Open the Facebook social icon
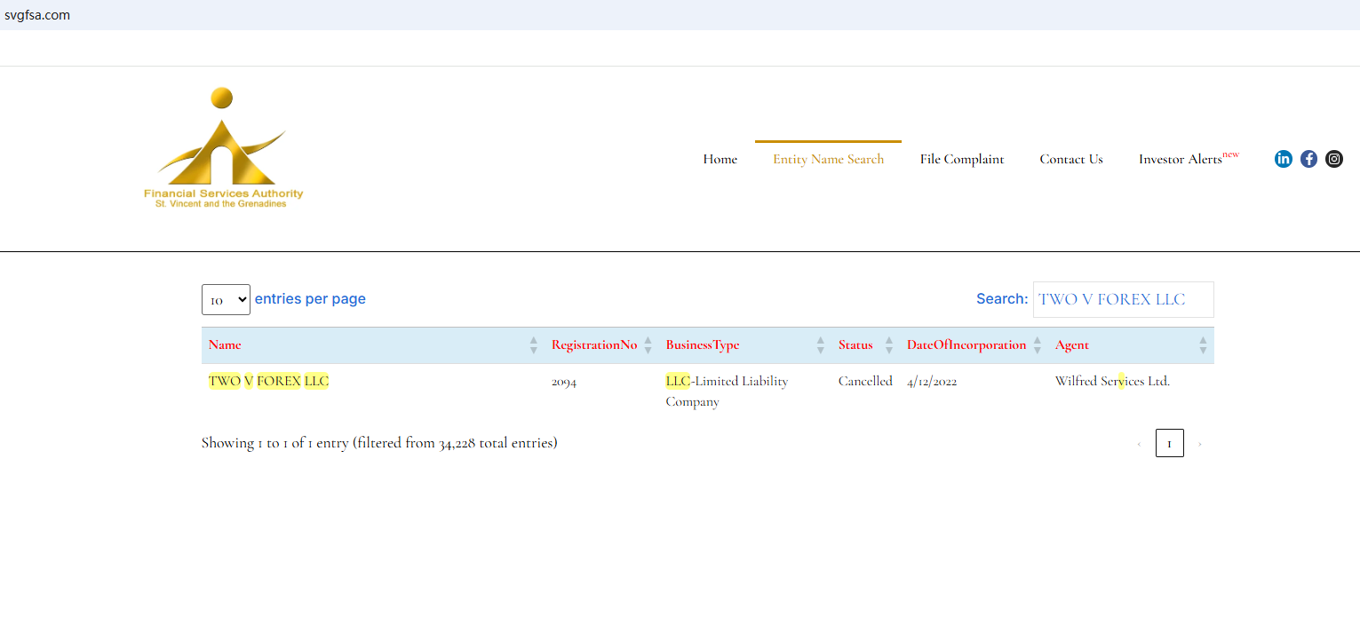 (x=1308, y=159)
